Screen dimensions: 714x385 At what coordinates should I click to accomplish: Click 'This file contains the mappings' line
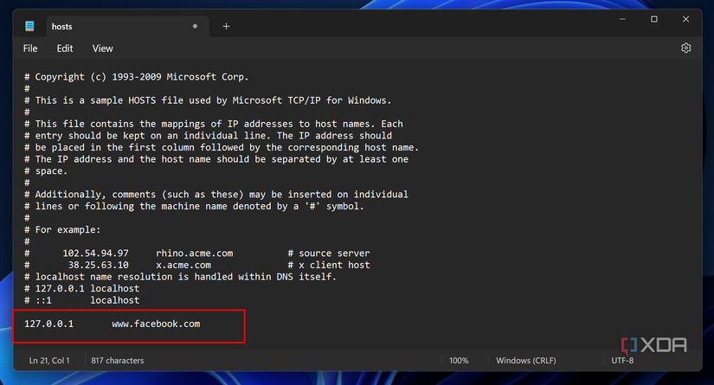coord(214,124)
